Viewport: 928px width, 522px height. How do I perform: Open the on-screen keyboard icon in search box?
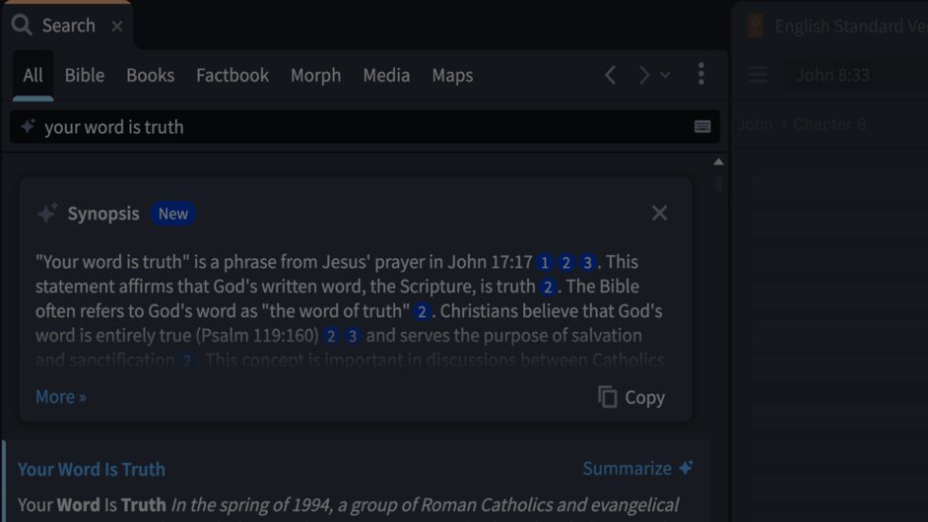tap(702, 127)
